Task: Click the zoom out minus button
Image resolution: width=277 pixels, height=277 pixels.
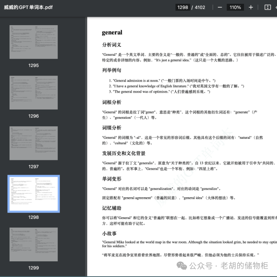Action: 220,7
